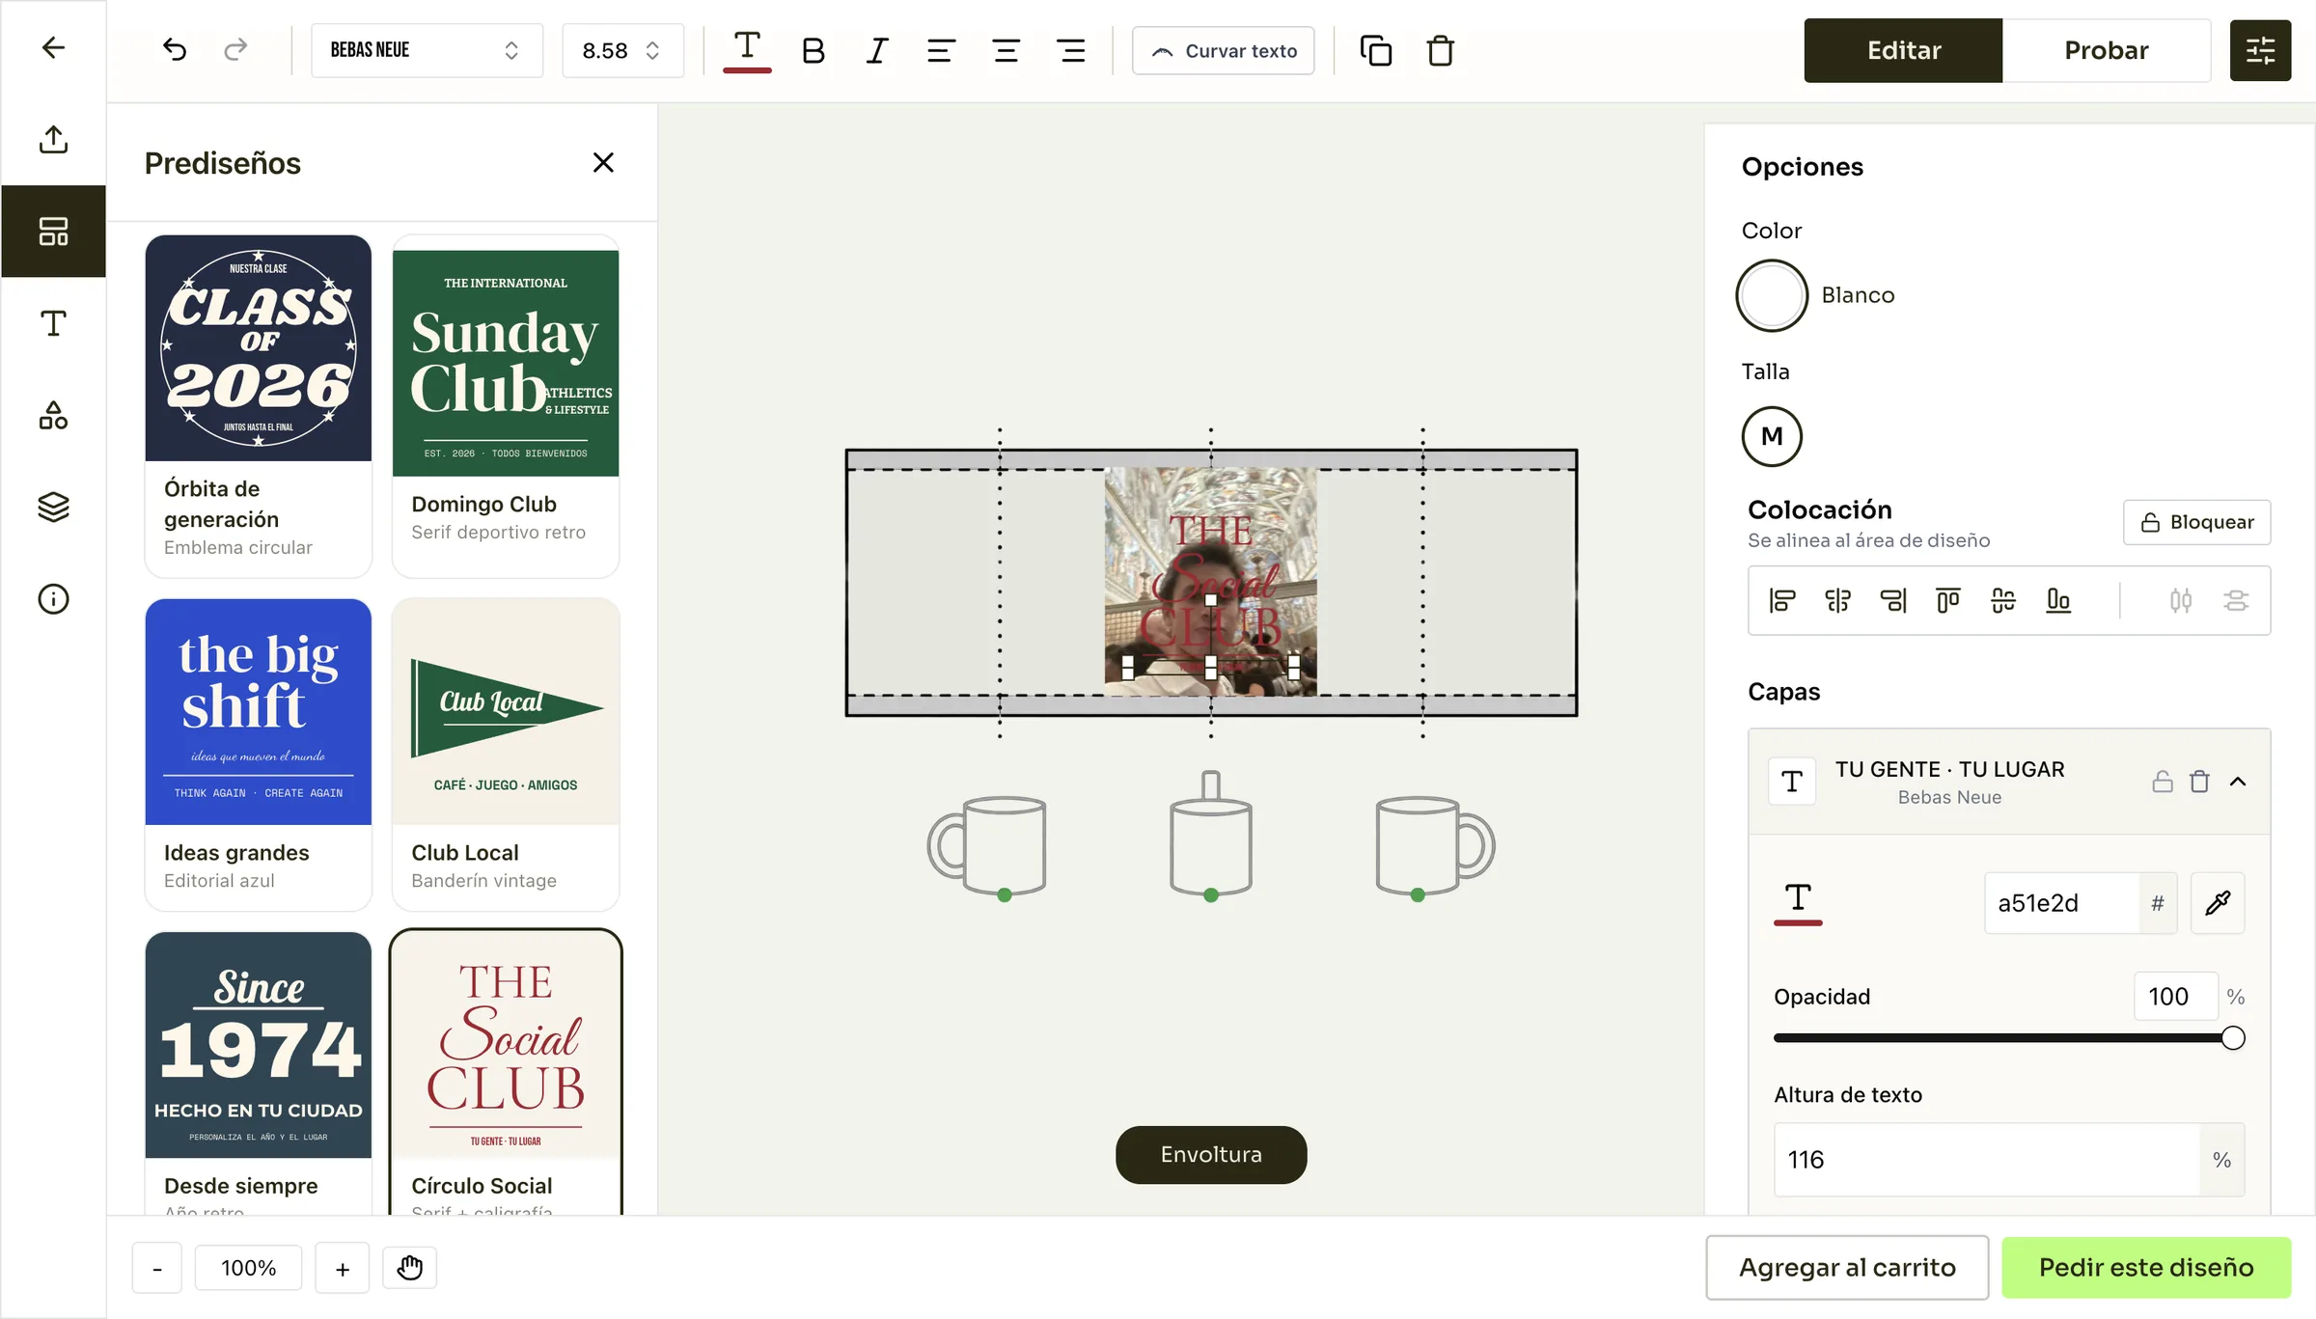Switch to the Probar tab
2316x1319 pixels.
click(x=2106, y=50)
